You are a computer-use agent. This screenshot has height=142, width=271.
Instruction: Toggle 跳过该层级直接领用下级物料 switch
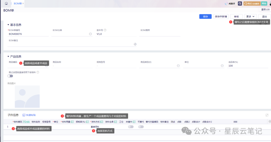[10, 76]
